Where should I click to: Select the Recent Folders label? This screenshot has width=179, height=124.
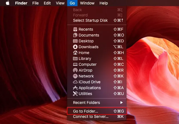[x=86, y=103]
